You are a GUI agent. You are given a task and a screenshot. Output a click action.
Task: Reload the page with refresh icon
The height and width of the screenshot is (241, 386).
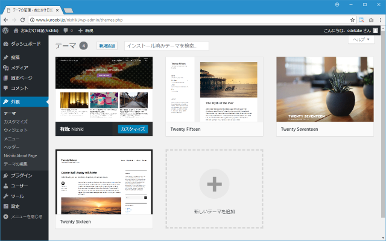click(x=22, y=20)
